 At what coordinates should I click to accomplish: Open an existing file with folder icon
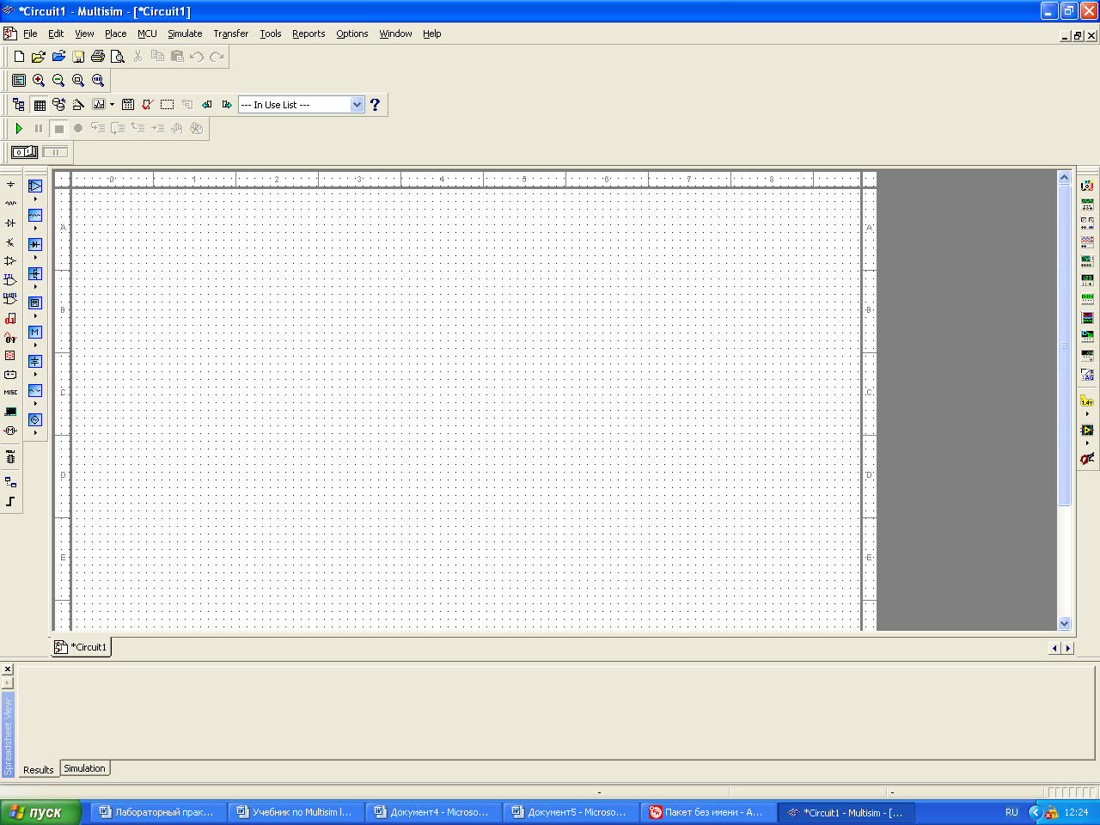(38, 57)
